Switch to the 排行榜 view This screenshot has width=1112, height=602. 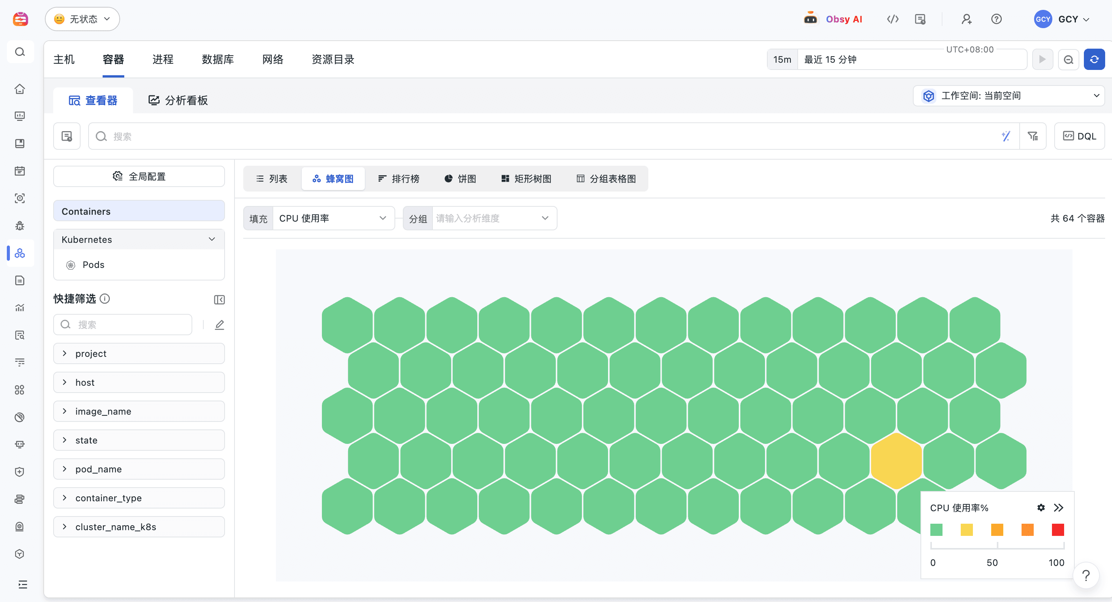click(x=398, y=179)
